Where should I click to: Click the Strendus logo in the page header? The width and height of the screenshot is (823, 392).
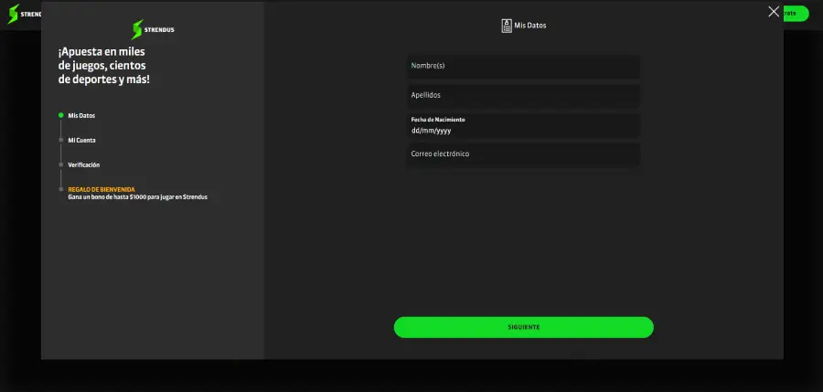pos(20,14)
